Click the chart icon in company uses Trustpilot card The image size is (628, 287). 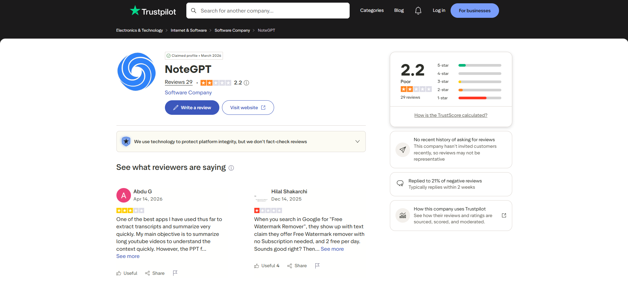(x=403, y=215)
